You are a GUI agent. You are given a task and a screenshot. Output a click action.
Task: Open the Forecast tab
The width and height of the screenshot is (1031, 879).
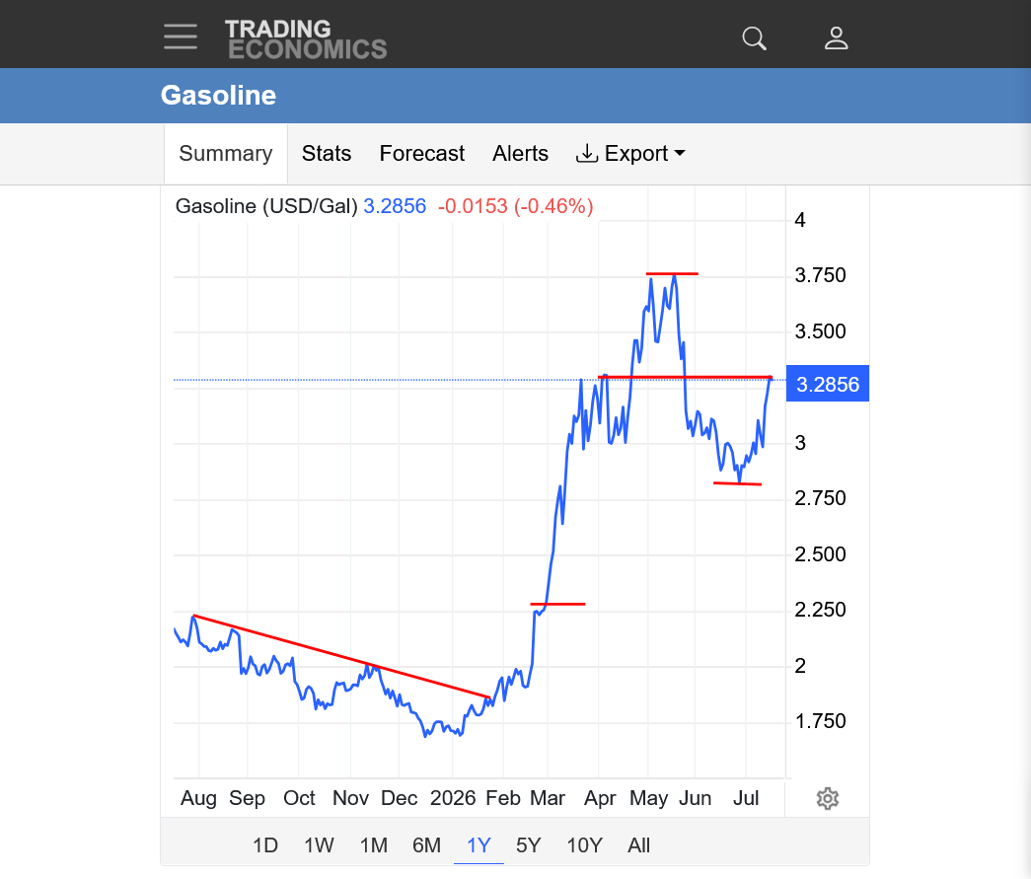click(421, 153)
